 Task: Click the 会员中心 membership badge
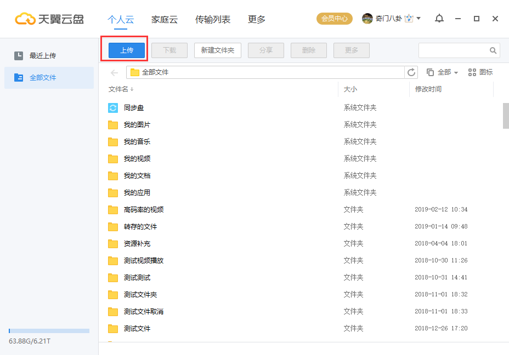click(x=334, y=18)
